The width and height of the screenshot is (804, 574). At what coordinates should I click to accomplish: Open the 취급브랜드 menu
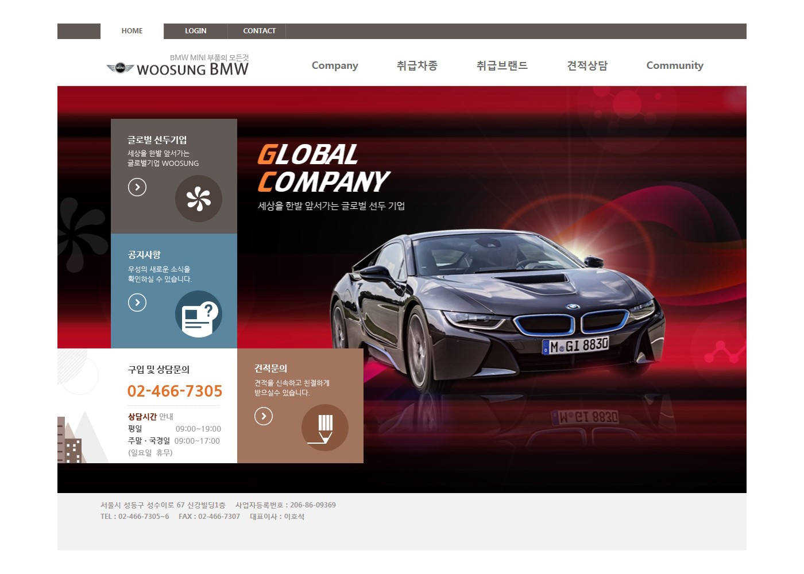click(502, 65)
